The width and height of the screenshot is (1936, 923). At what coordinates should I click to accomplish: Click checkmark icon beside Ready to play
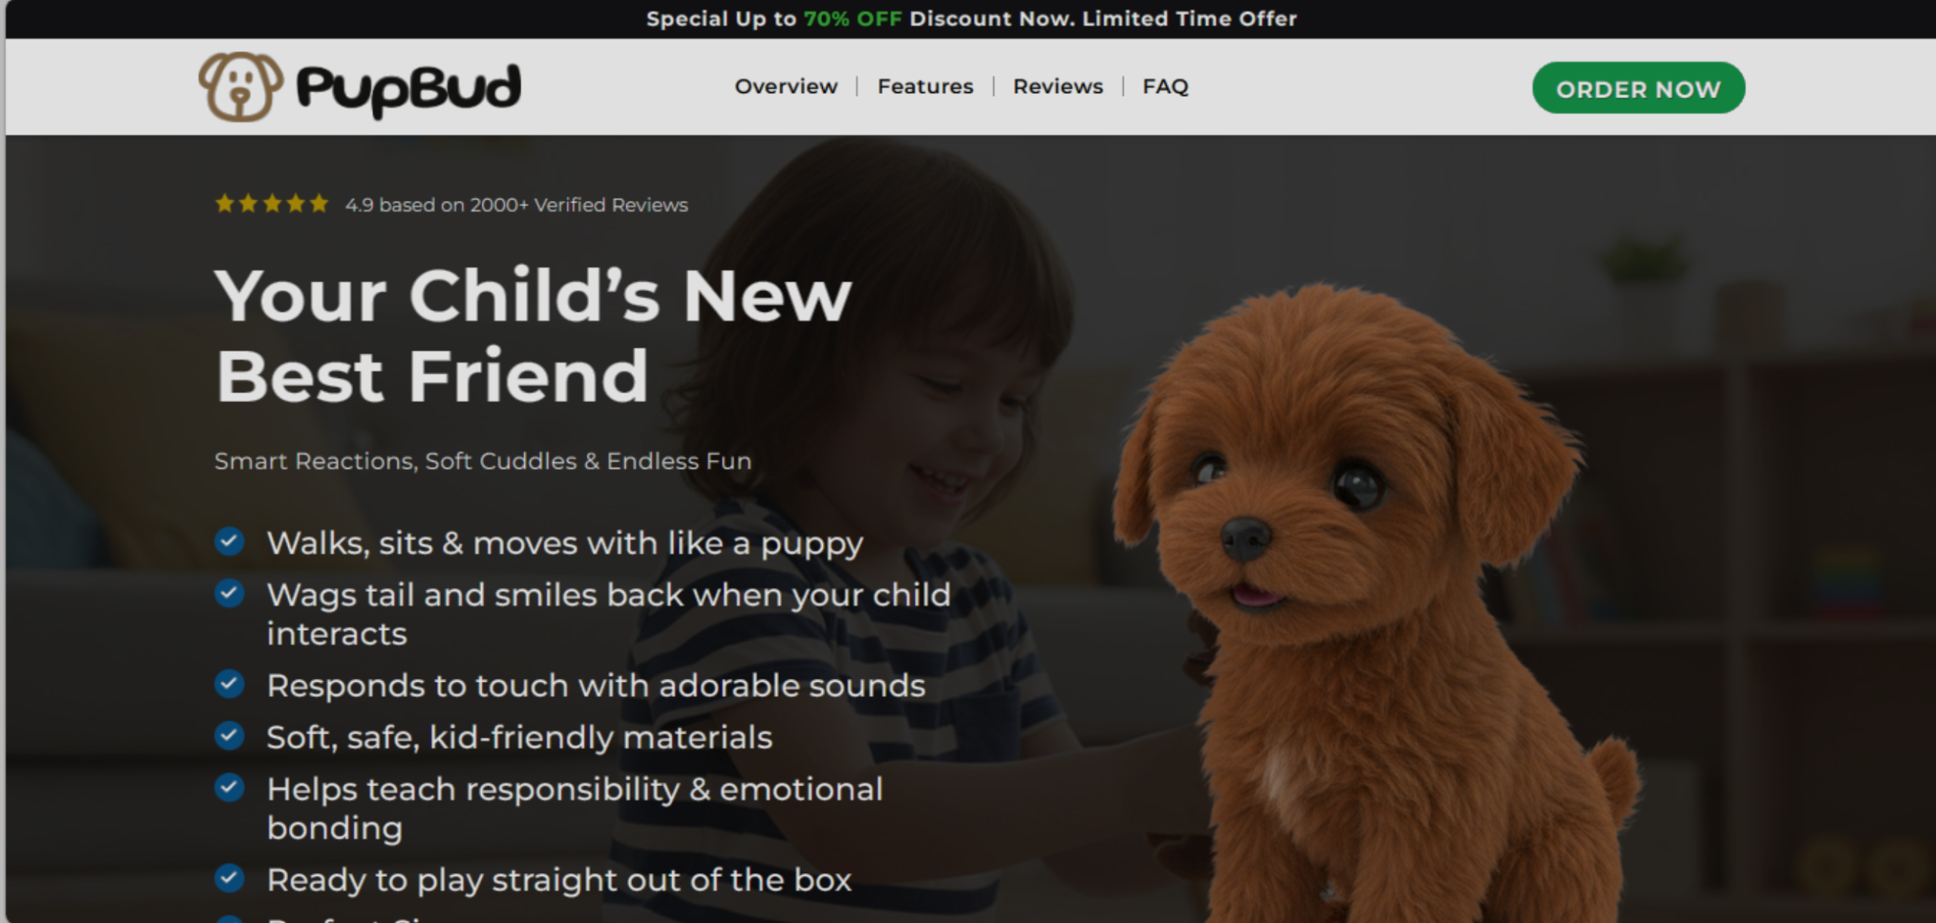229,878
